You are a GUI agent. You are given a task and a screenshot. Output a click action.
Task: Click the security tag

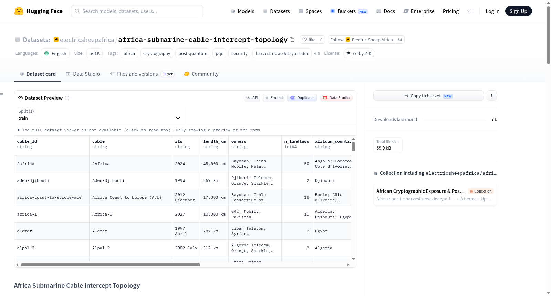coord(239,53)
